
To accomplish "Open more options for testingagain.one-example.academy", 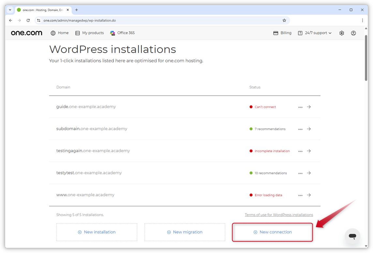I will coord(300,151).
